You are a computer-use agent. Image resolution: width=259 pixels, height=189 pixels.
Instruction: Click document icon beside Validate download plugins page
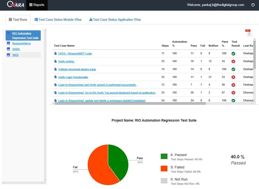pos(55,69)
